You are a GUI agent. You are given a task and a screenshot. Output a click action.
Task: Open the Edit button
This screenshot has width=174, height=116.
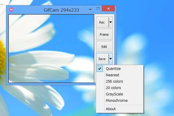(x=104, y=47)
